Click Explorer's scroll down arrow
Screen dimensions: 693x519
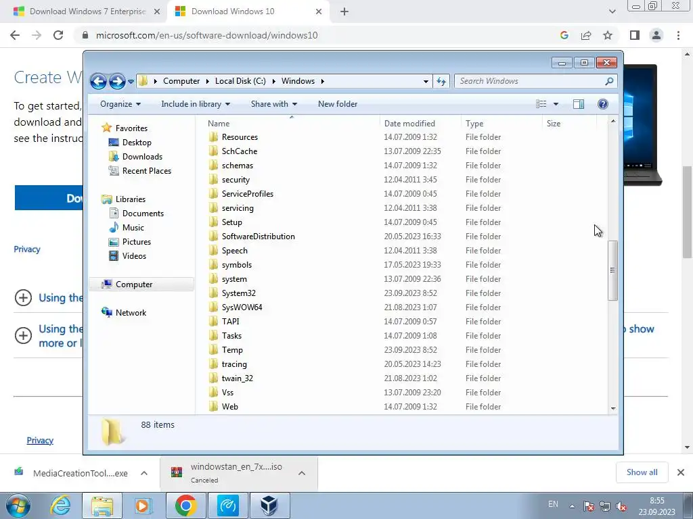point(613,408)
